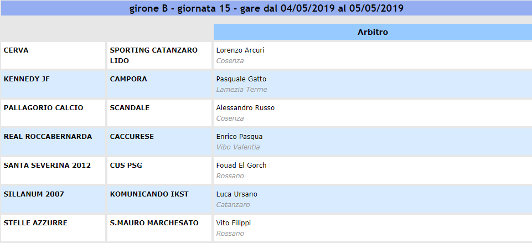This screenshot has height=243, width=532.
Task: Open referee Lorenzo Arcuri
Action: [240, 50]
